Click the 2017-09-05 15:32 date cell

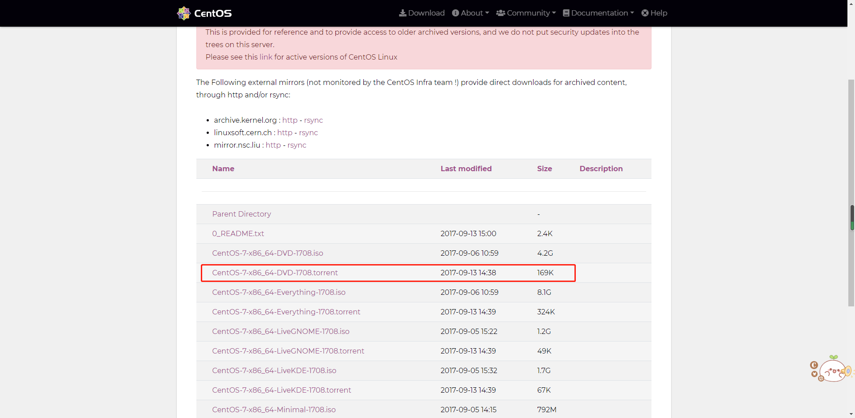[x=469, y=370]
